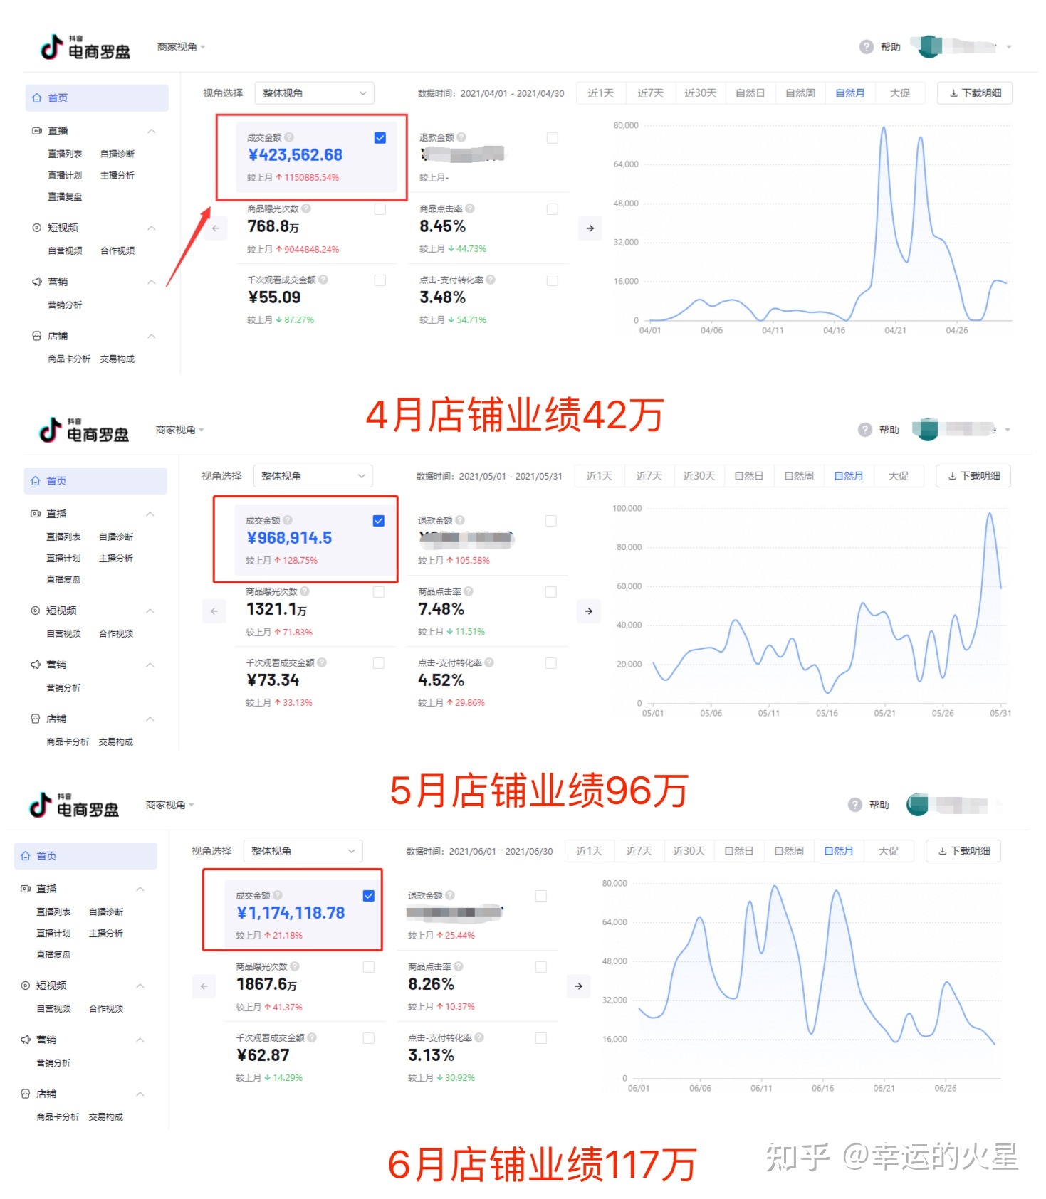1046x1199 pixels.
Task: Click 下载明细 in the April panel
Action: tap(975, 93)
